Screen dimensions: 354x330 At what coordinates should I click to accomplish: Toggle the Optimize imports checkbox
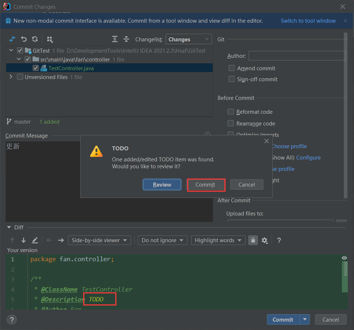point(231,134)
